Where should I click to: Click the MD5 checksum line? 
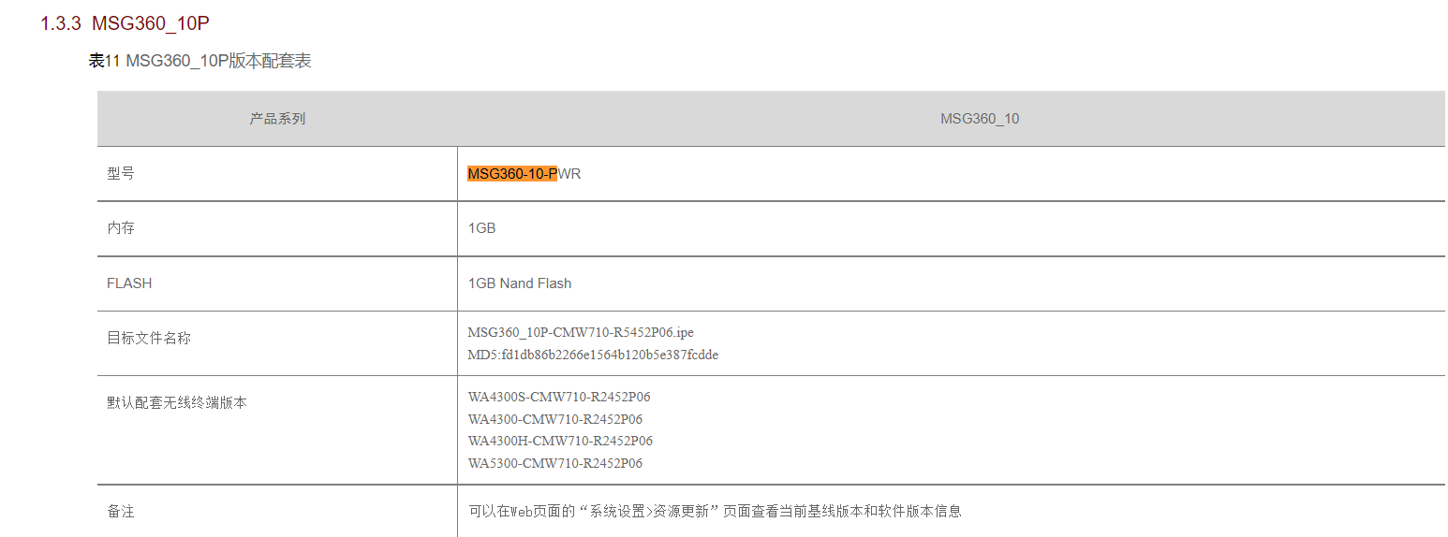[593, 355]
